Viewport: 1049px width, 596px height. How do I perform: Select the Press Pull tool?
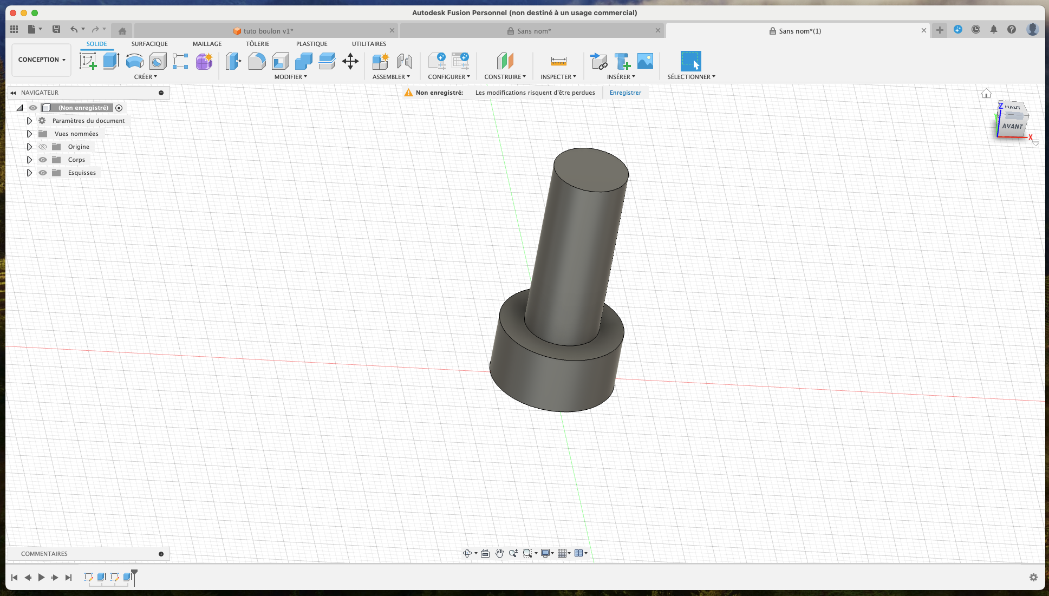233,61
